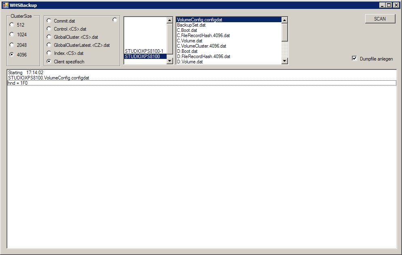Select D.Boot.dat in the file list
Screen dimensions: 402x255
click(x=229, y=51)
